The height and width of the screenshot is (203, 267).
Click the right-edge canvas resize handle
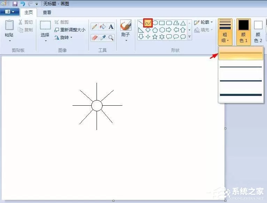coord(225,128)
